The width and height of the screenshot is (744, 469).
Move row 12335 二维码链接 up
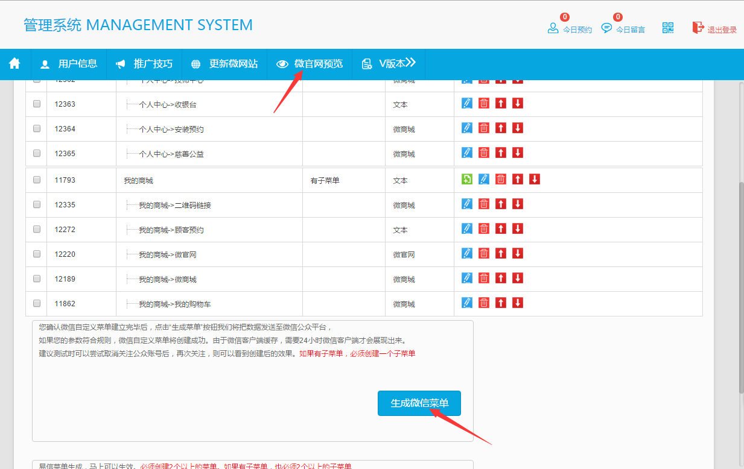click(x=500, y=204)
